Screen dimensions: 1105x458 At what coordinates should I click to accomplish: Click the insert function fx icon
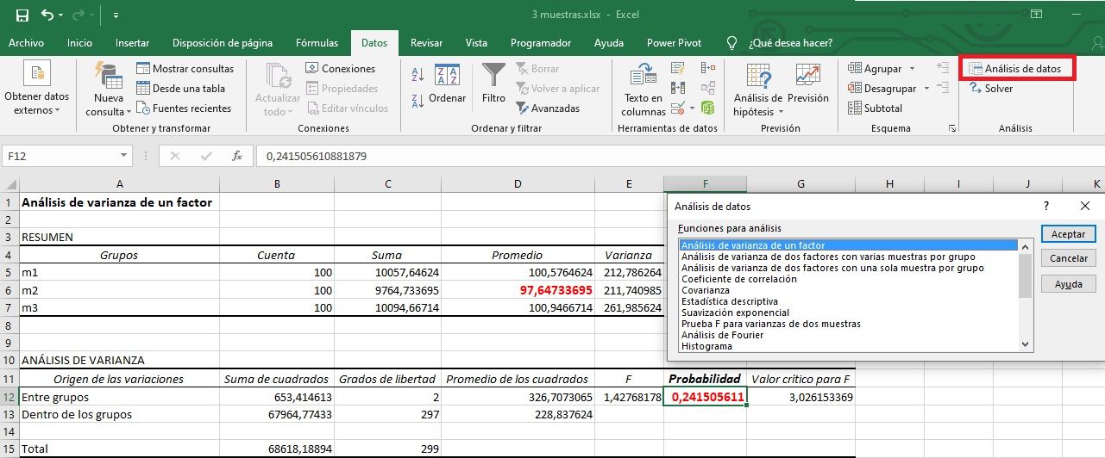(237, 156)
